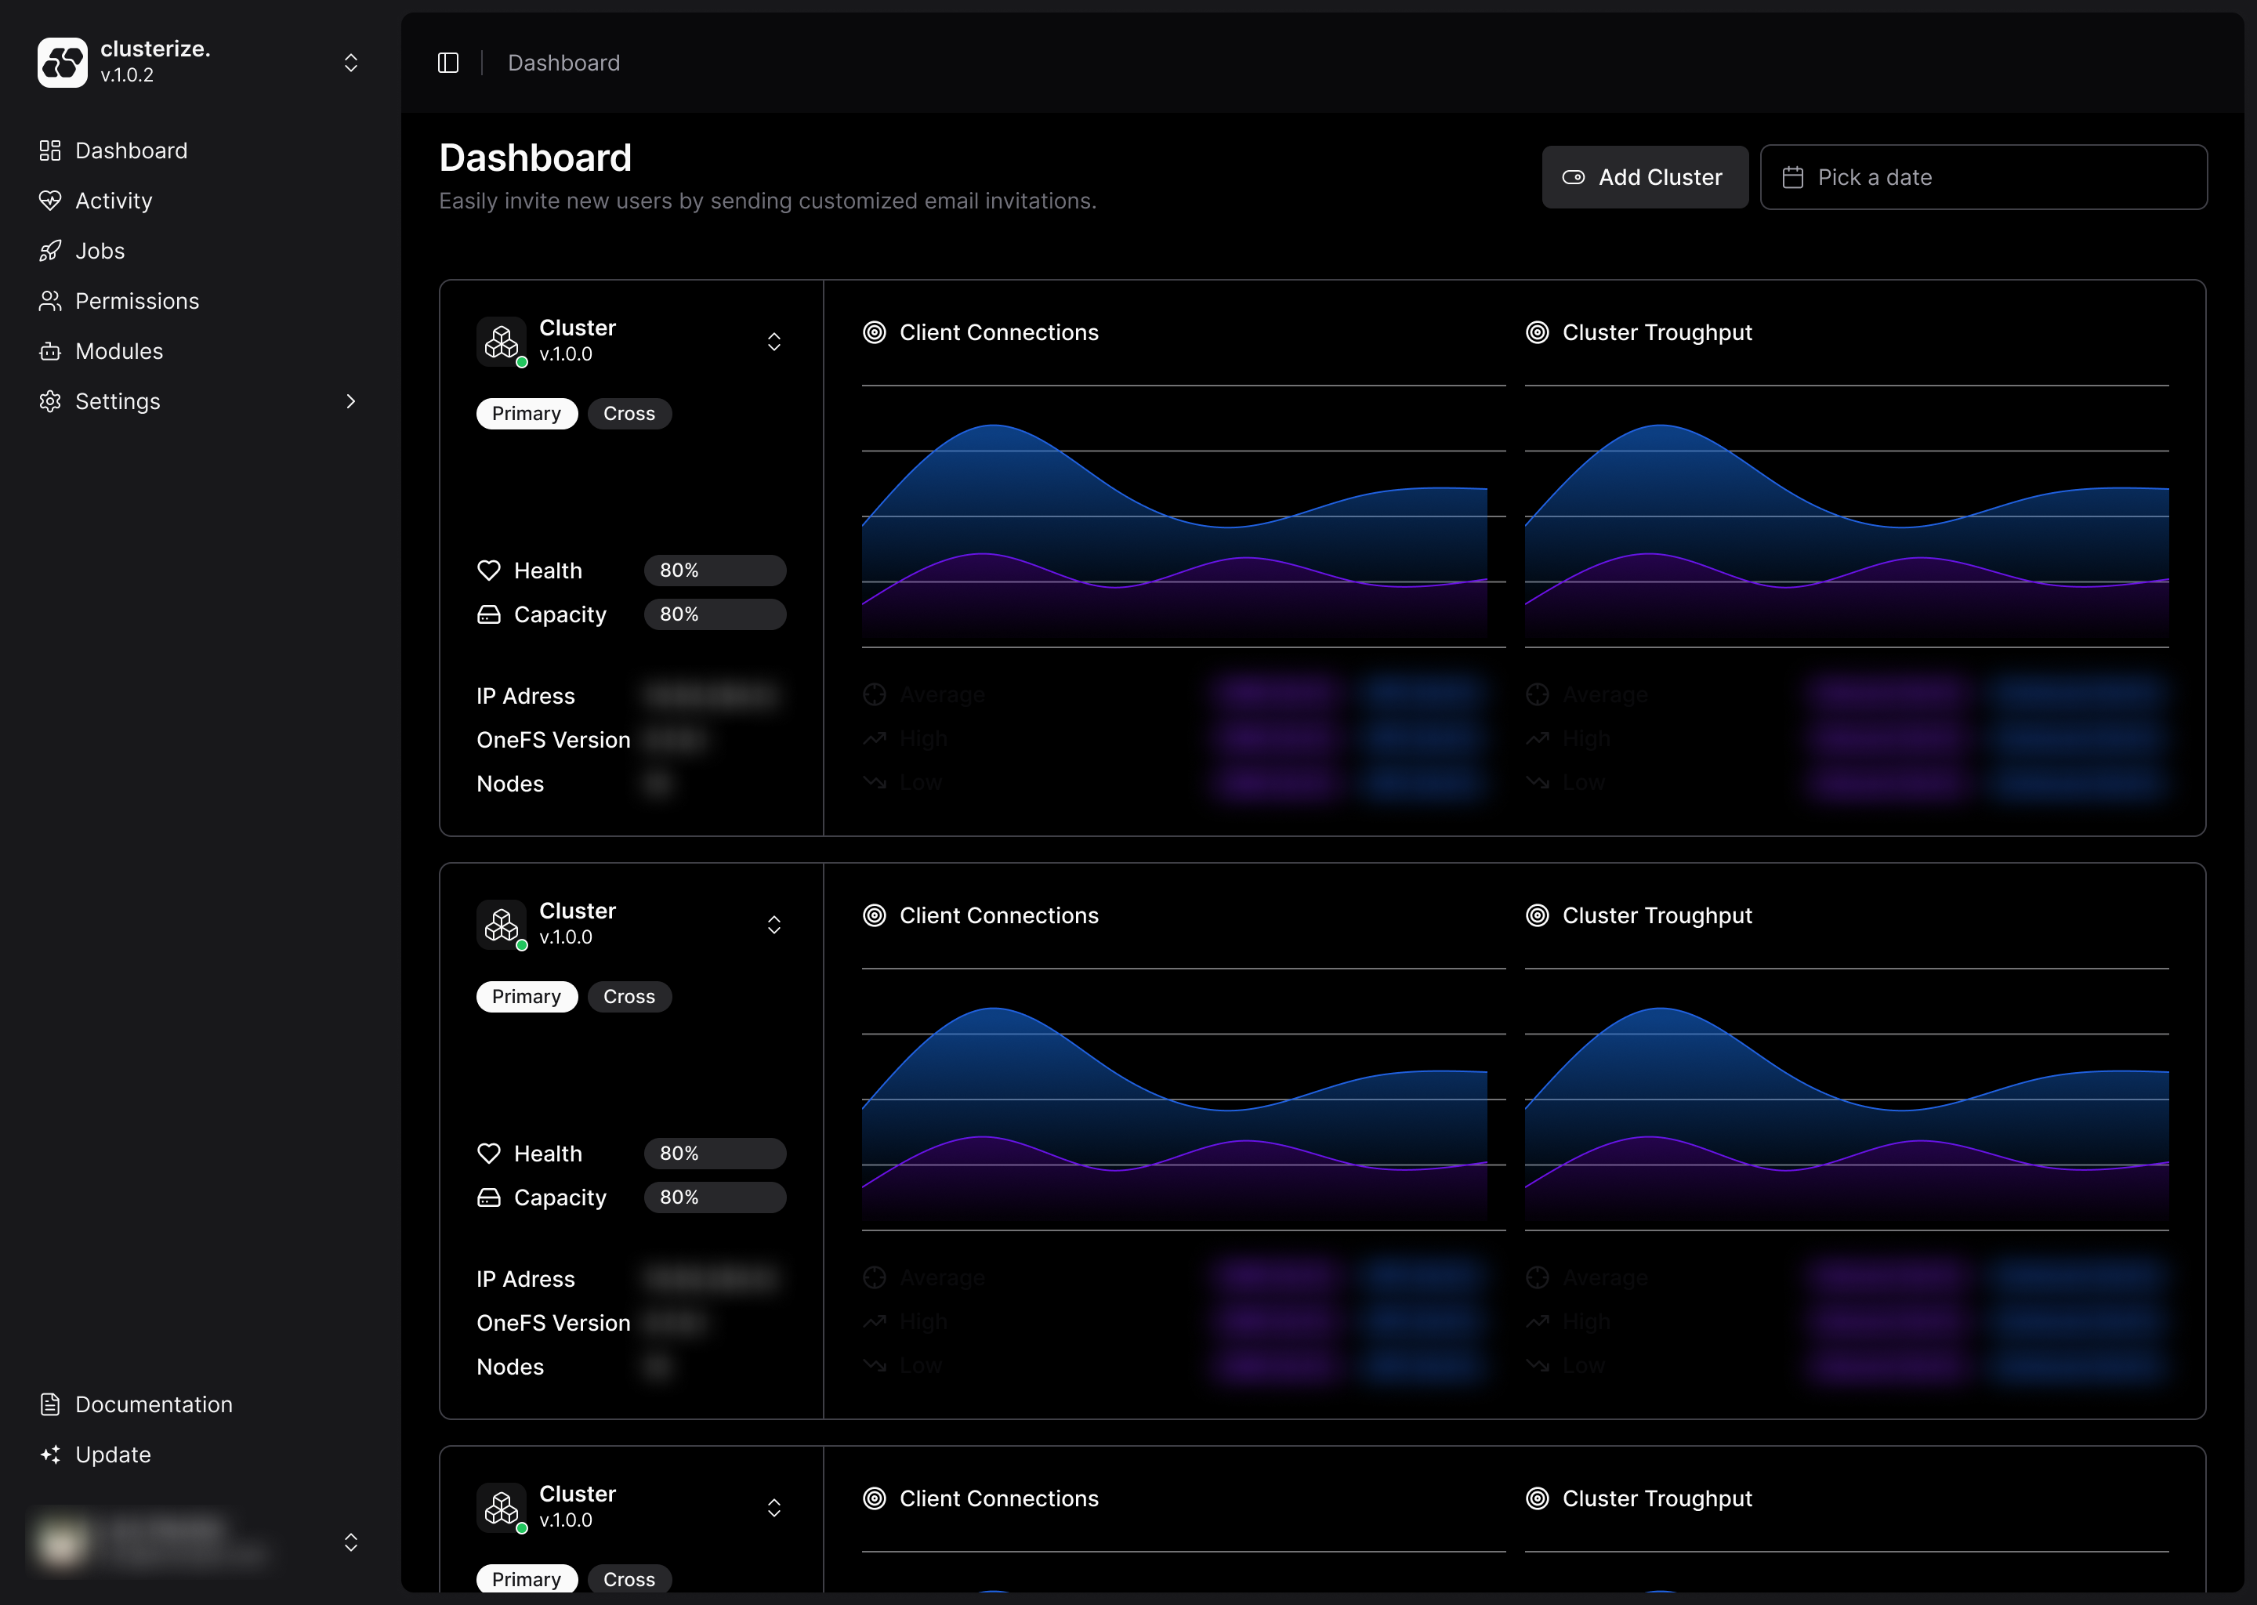2257x1605 pixels.
Task: Open the Modules section
Action: pyautogui.click(x=201, y=351)
